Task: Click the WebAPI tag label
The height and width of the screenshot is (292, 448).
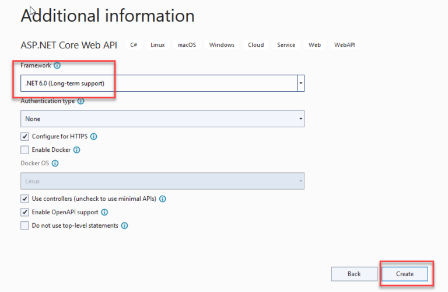Action: 345,45
